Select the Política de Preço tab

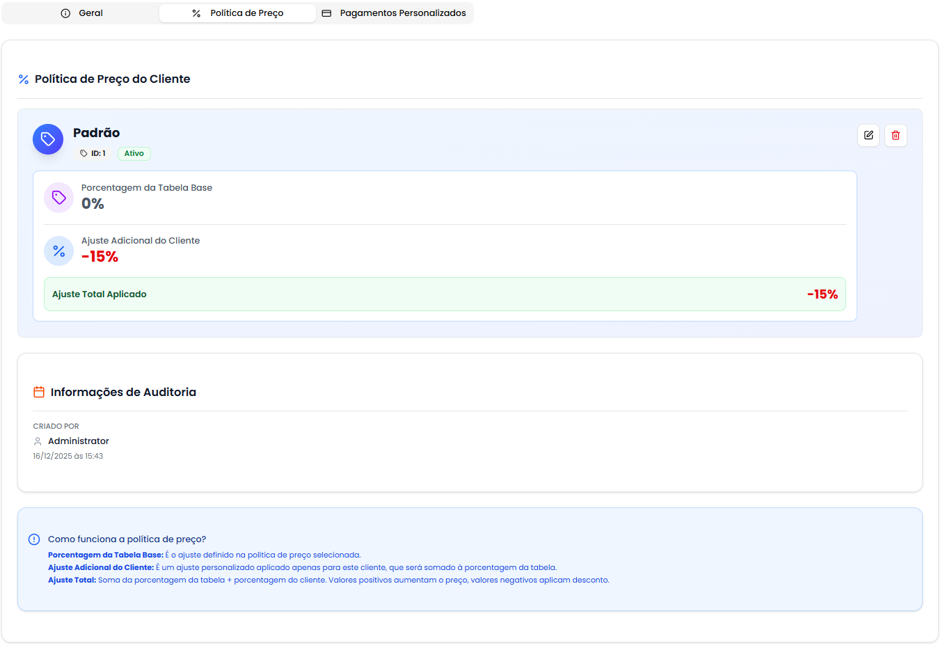237,13
